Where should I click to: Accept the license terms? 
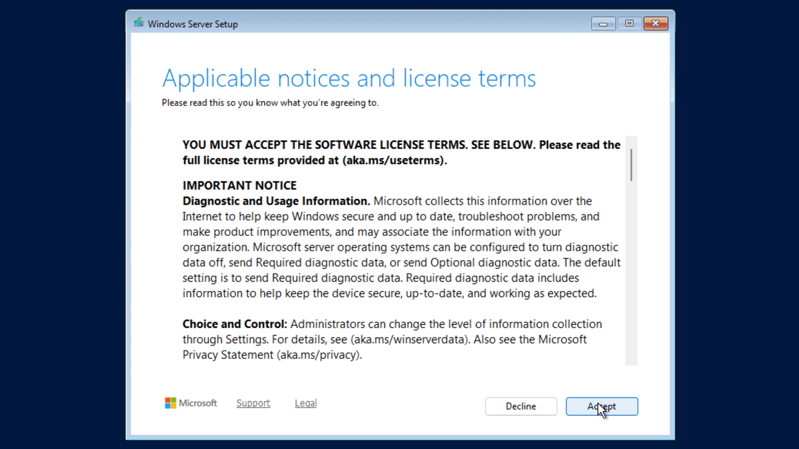(x=602, y=406)
